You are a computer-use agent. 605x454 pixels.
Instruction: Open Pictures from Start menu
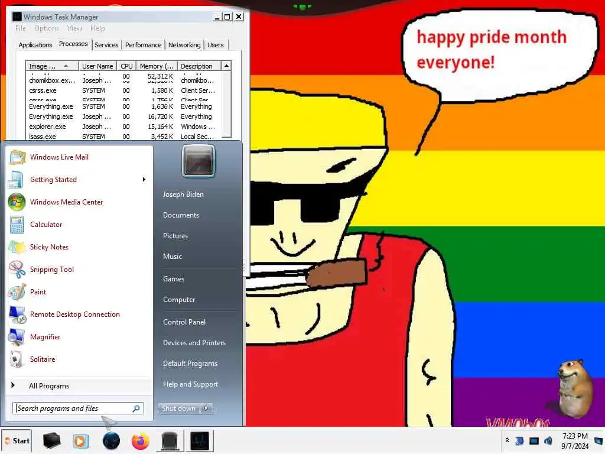tap(175, 236)
